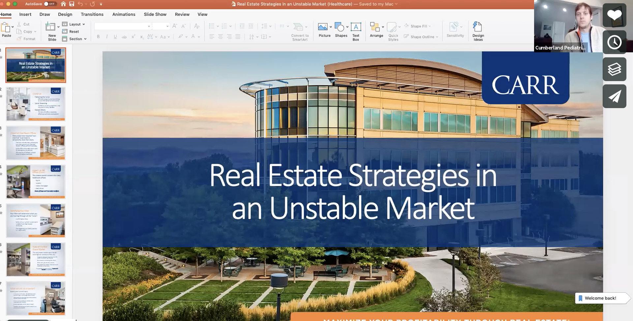Save the presentation with the floppy icon

pos(72,4)
